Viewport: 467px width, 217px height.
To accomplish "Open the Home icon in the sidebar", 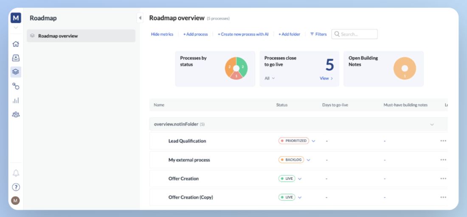I will (x=16, y=44).
